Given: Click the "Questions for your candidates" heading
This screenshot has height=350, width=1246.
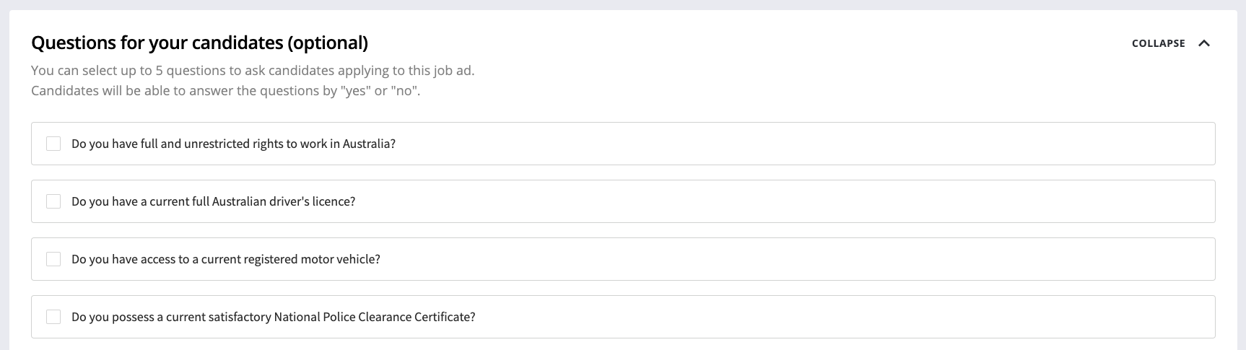Looking at the screenshot, I should tap(157, 43).
